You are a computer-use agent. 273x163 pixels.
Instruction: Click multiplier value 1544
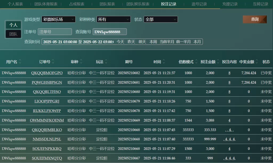(x=188, y=120)
